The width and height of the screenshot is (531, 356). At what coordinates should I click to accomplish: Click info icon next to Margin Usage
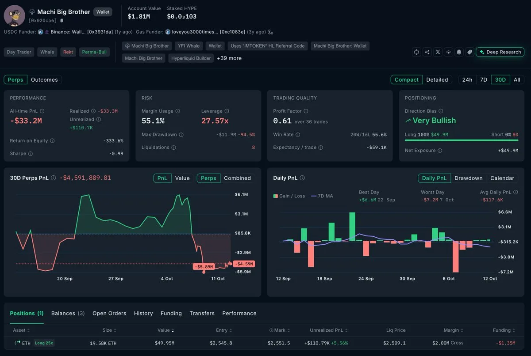177,111
